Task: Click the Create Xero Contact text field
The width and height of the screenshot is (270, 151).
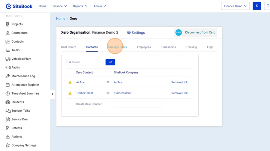Action: [x=138, y=104]
